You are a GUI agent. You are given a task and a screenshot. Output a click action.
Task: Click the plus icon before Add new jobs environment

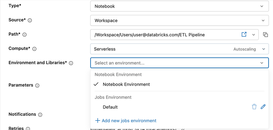pos(97,120)
